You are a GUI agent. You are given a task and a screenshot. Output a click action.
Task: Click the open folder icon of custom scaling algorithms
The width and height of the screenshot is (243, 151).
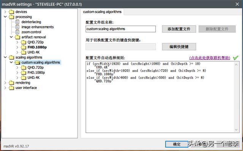pos(17,62)
